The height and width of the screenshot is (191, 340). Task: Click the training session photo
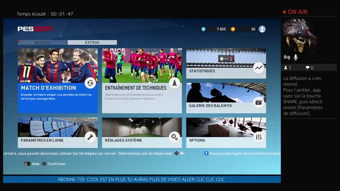tap(142, 66)
